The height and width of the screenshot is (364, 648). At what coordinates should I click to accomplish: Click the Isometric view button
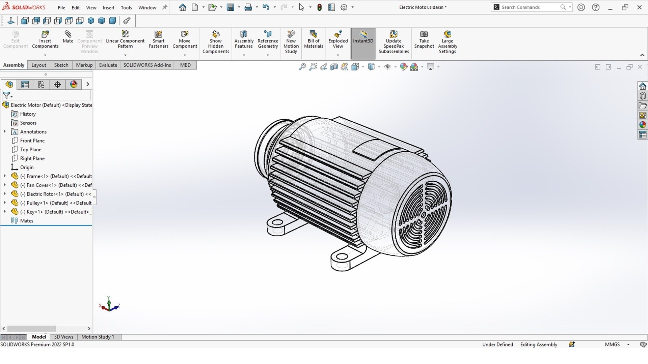pos(91,21)
